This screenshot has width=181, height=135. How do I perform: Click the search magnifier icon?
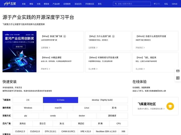coord(116,4)
